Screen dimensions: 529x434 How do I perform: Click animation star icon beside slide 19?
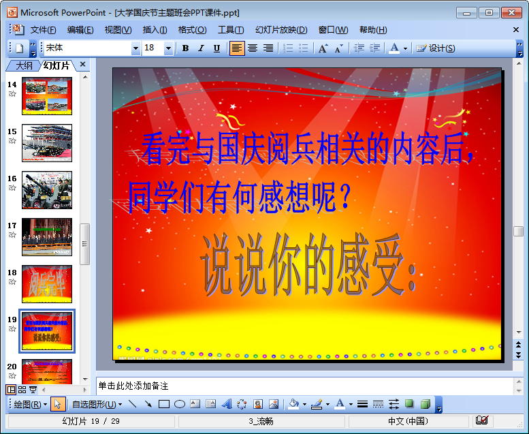tap(12, 328)
